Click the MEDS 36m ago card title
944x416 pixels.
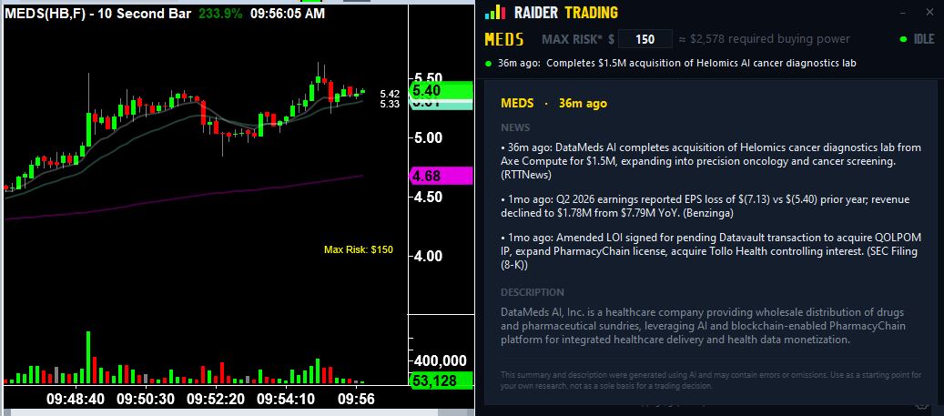[x=553, y=103]
